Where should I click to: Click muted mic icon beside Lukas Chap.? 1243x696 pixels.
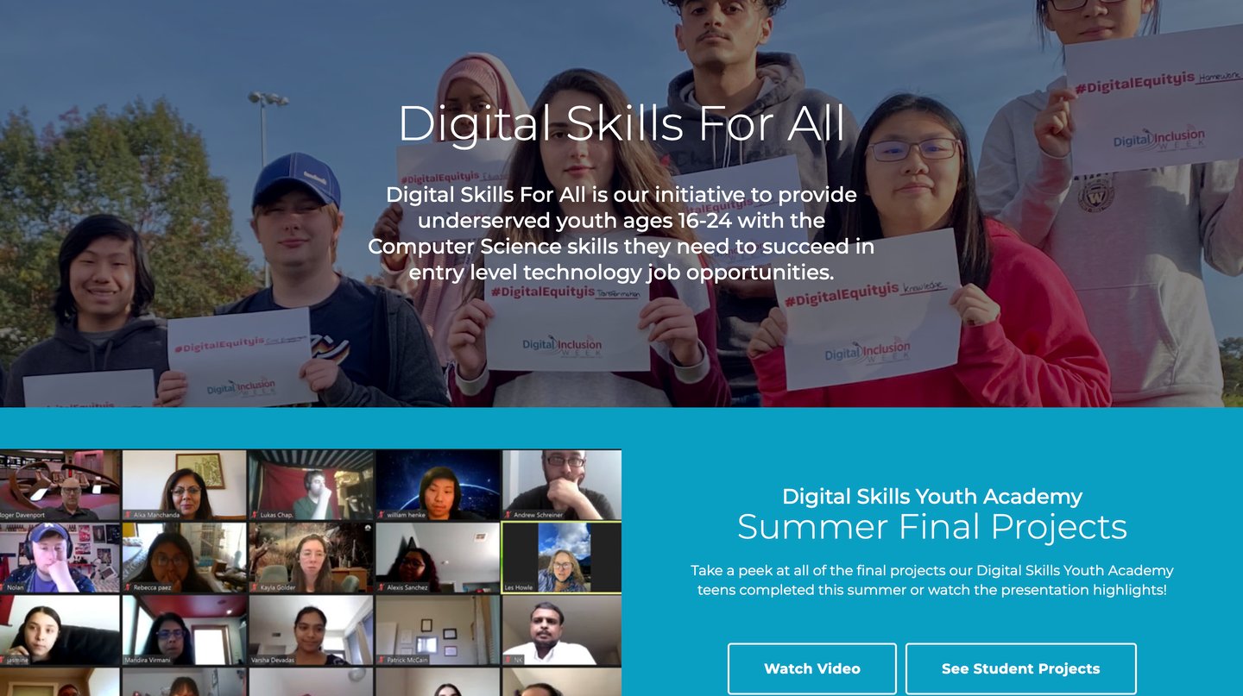coord(255,515)
